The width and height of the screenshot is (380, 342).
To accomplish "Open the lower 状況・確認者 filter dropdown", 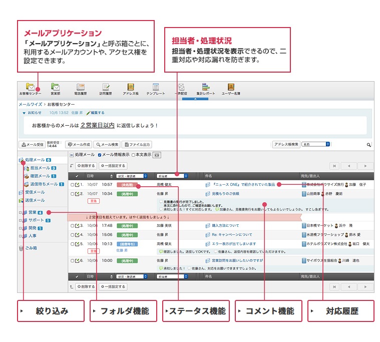I will pos(132,276).
